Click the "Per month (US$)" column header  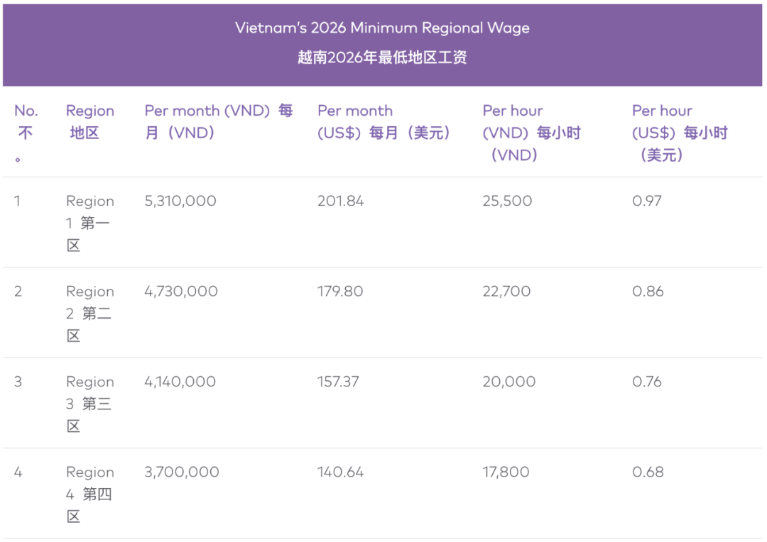(x=384, y=121)
